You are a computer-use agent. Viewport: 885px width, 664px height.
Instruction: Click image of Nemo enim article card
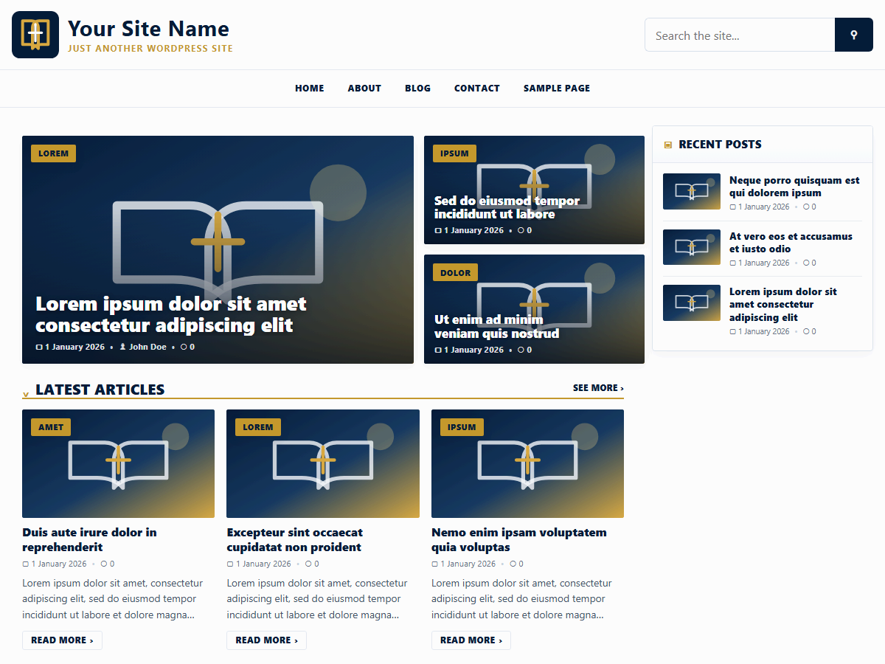527,464
